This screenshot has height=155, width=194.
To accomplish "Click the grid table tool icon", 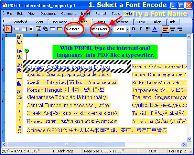I will [24, 29].
